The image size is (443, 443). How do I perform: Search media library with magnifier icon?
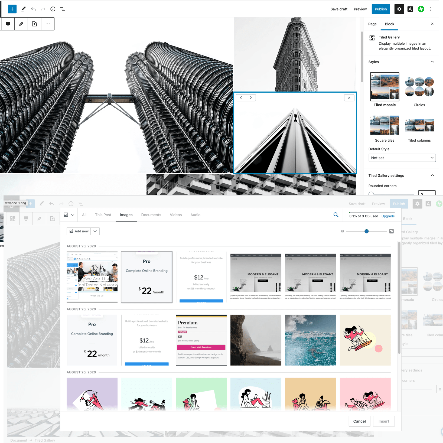pyautogui.click(x=336, y=215)
